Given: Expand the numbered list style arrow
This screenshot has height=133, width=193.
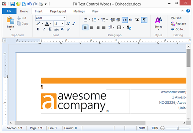Looking at the screenshot, I should click(98, 20).
